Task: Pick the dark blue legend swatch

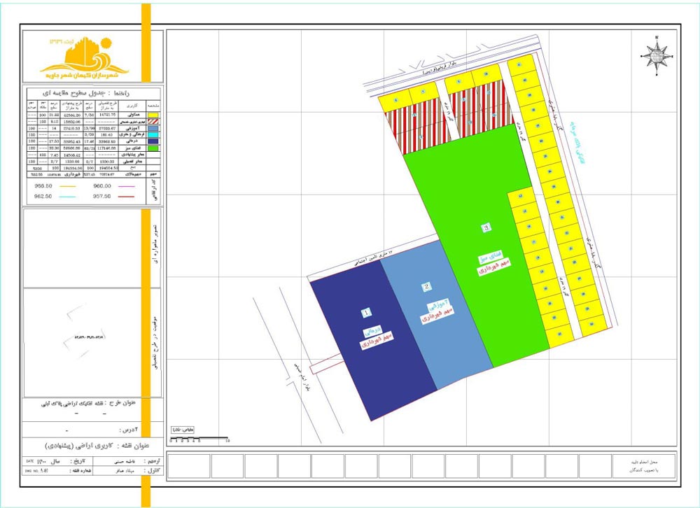Action: 154,141
